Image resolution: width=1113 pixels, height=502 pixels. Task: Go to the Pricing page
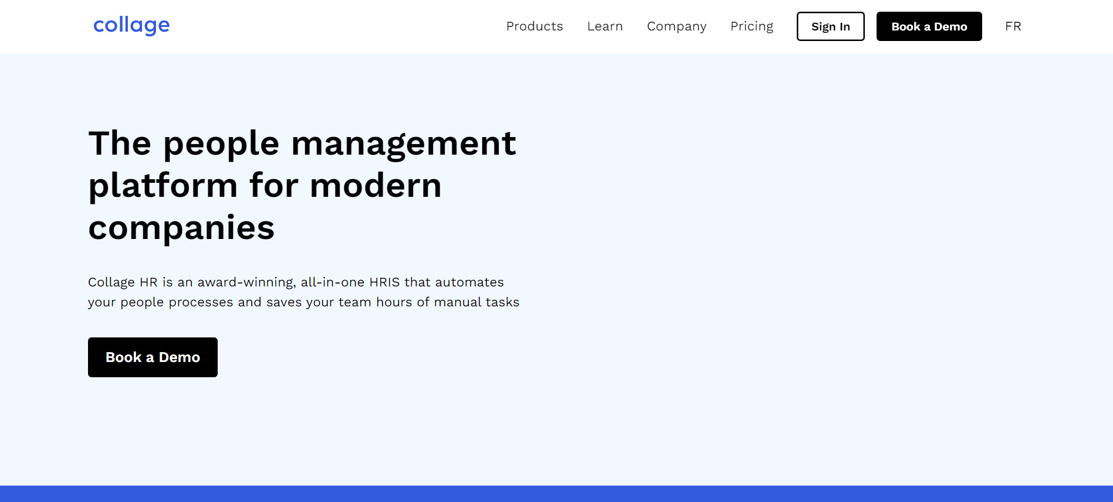point(752,26)
